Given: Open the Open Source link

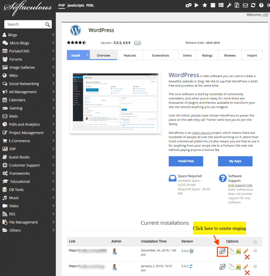Looking at the screenshot, I should 201,133.
